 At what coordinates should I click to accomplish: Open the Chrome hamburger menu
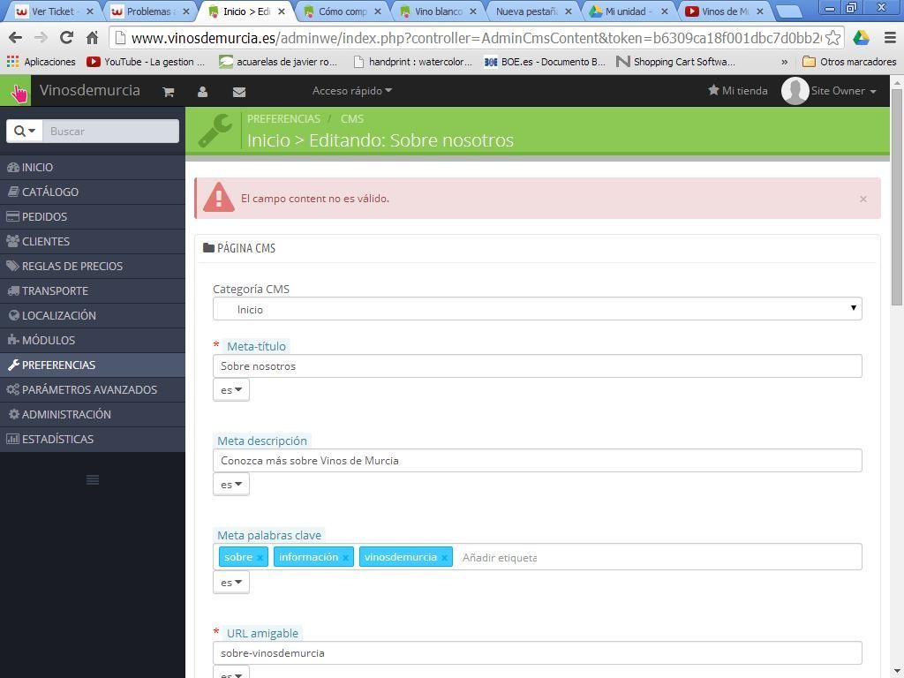coord(890,38)
